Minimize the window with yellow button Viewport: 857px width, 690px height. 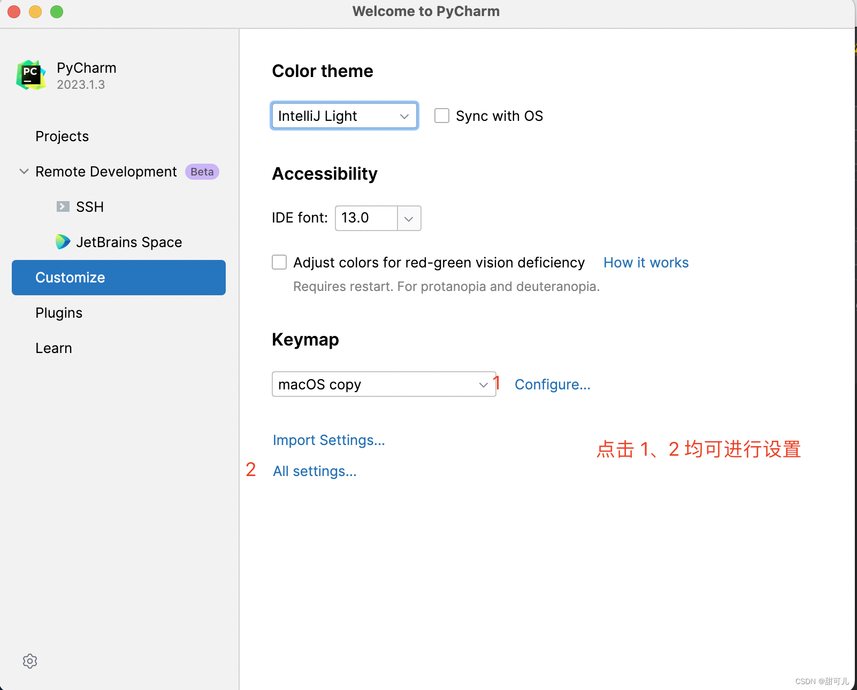tap(35, 12)
